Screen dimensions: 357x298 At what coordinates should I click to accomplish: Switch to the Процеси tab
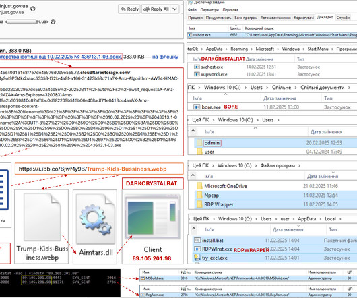point(195,18)
